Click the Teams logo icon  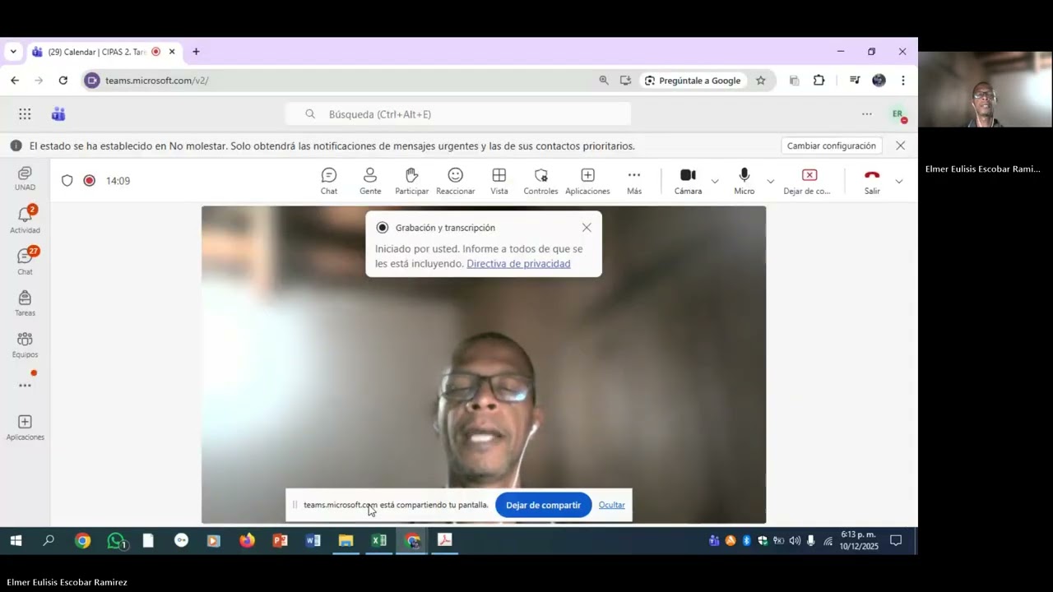pos(58,114)
